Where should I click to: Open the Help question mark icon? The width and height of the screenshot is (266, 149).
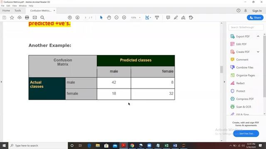tap(238, 10)
